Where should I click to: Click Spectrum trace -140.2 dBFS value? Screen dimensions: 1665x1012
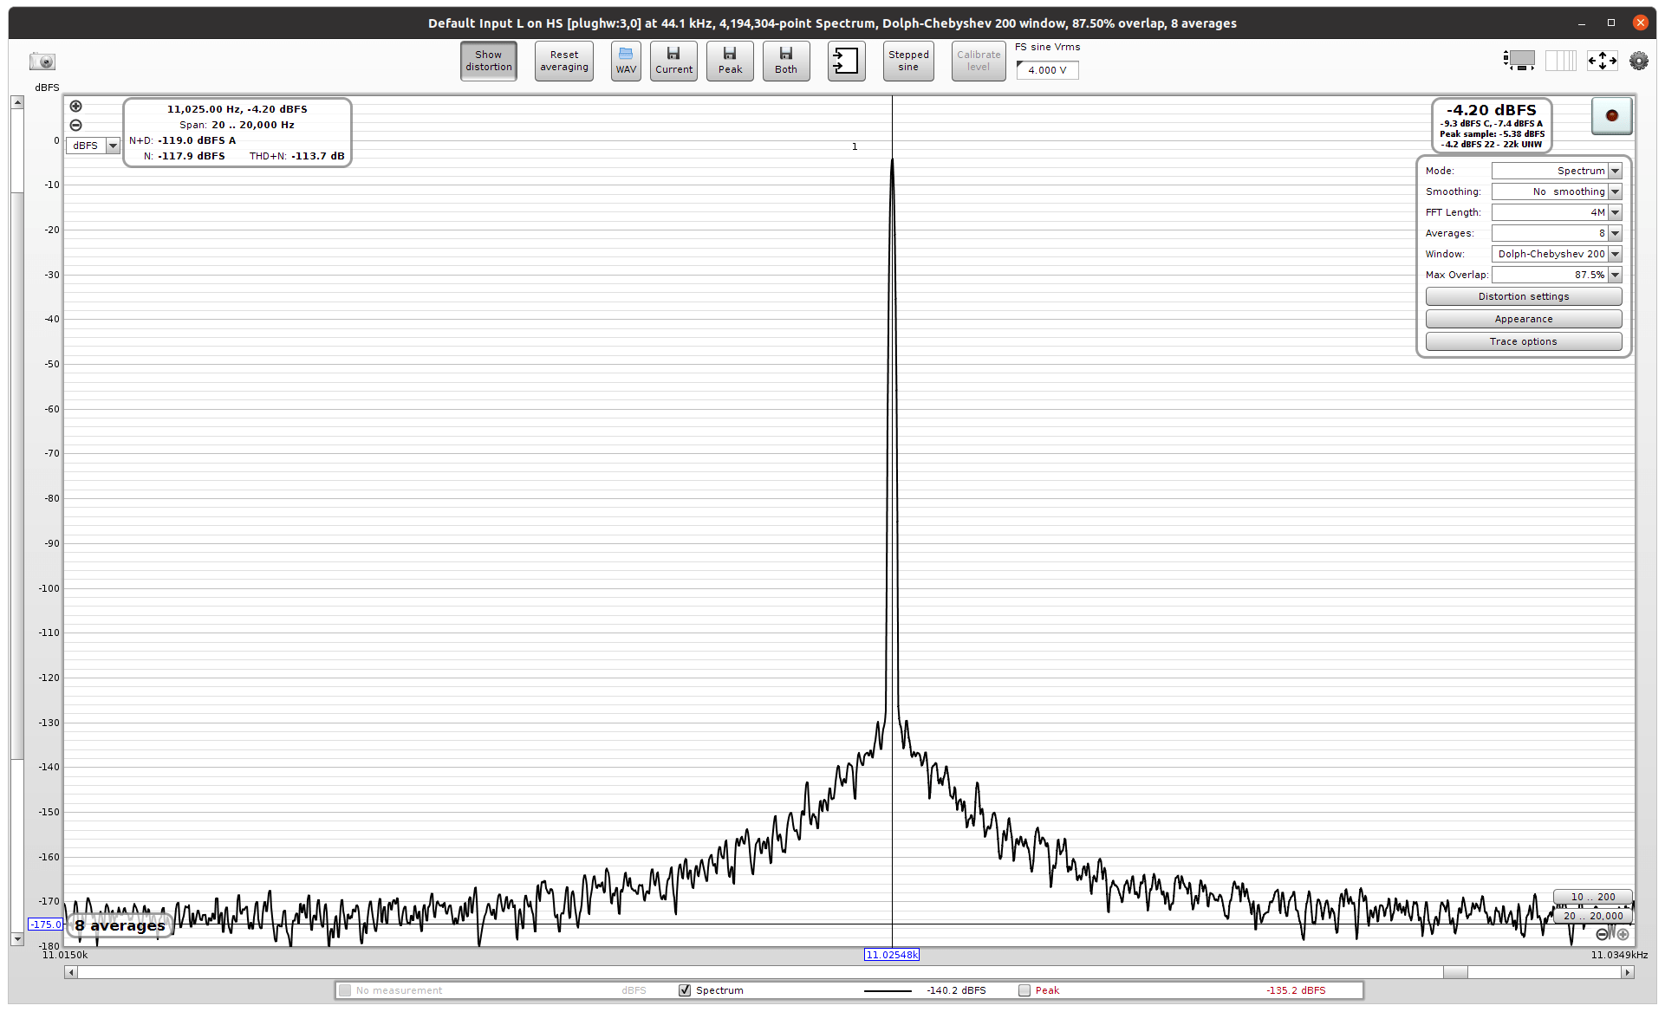(x=956, y=990)
